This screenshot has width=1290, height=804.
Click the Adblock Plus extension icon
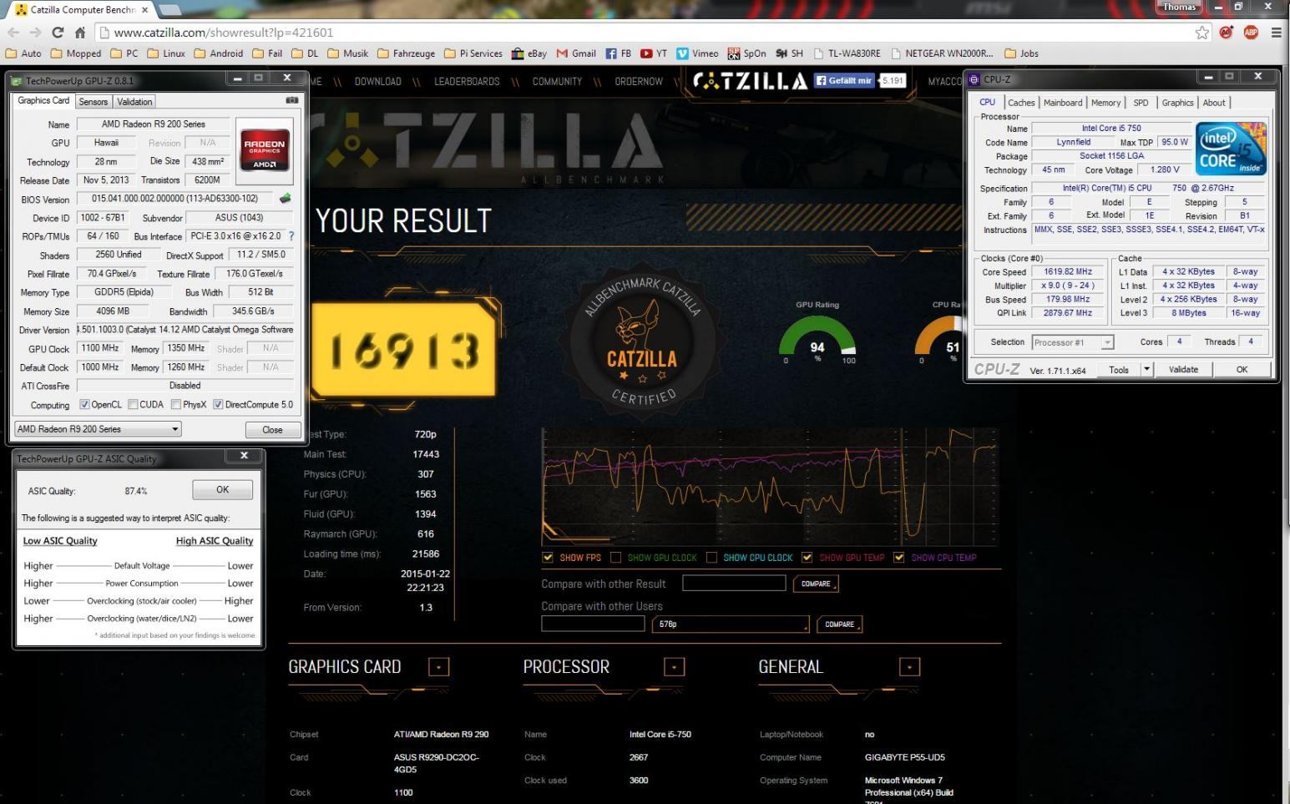1251,33
